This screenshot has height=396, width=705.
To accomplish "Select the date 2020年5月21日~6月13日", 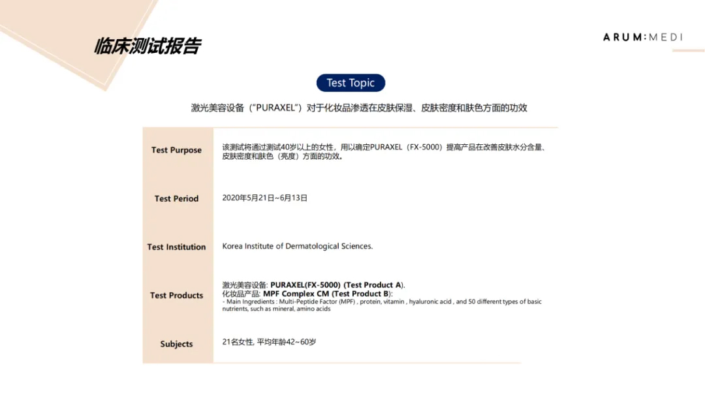I will pos(265,198).
